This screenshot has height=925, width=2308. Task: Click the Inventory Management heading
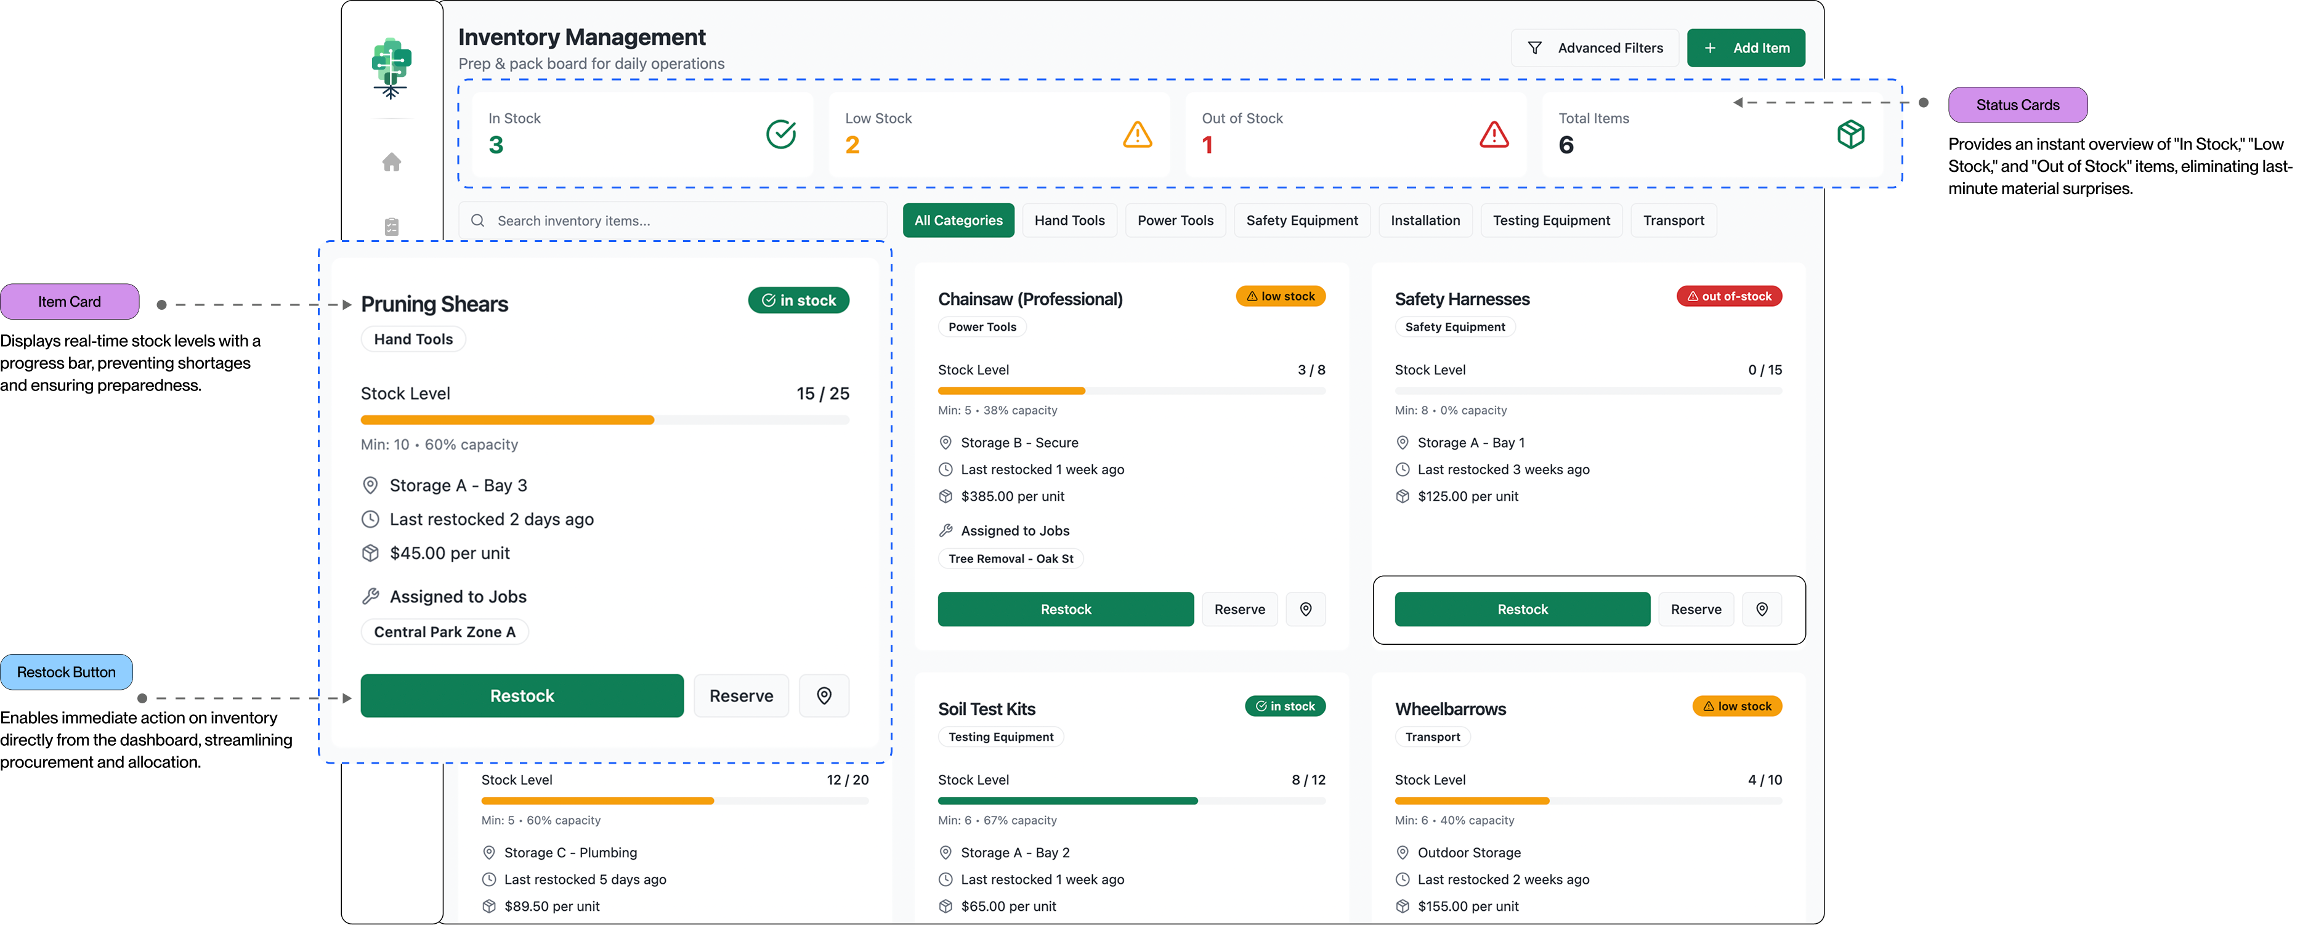pos(581,38)
